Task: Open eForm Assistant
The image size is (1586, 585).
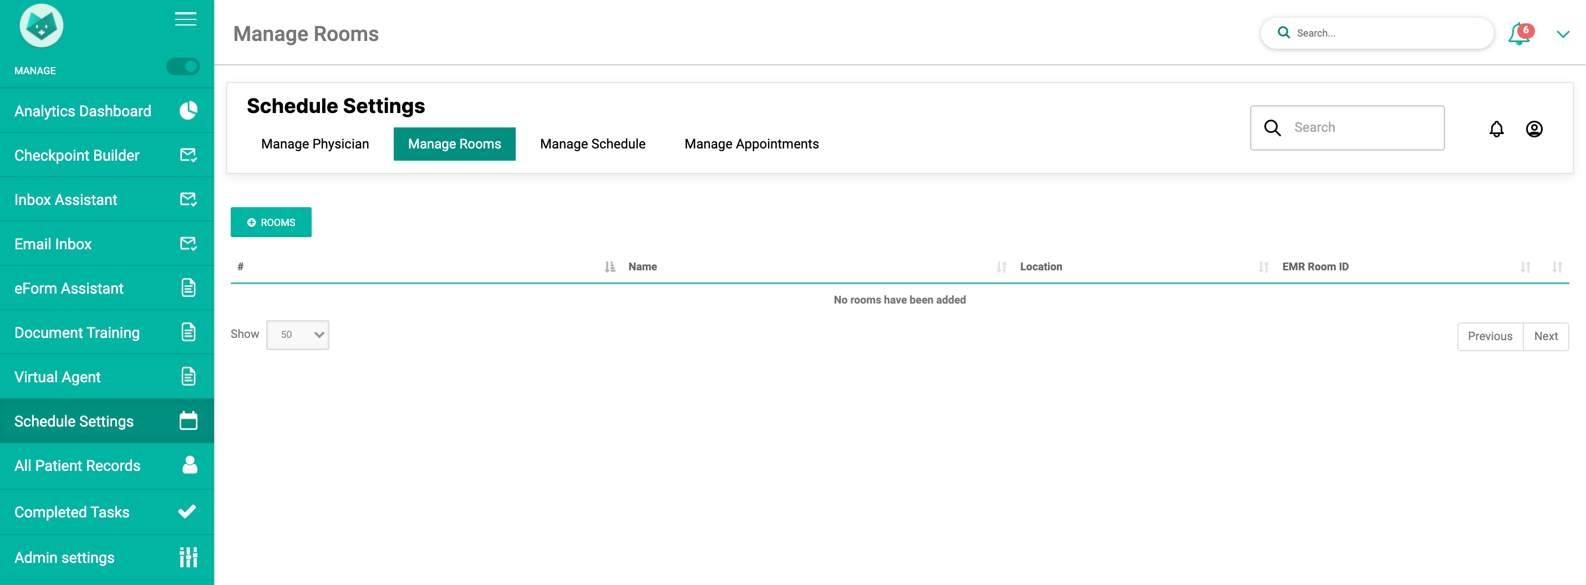Action: click(x=107, y=288)
